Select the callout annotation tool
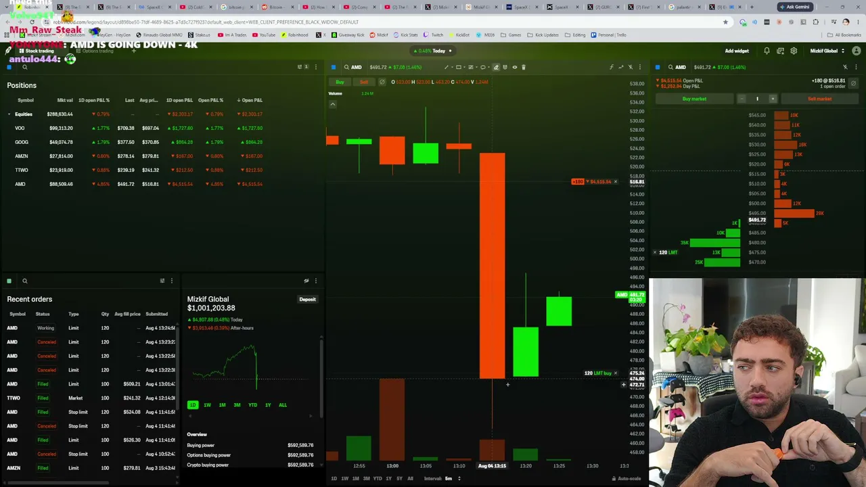866x487 pixels. click(483, 67)
